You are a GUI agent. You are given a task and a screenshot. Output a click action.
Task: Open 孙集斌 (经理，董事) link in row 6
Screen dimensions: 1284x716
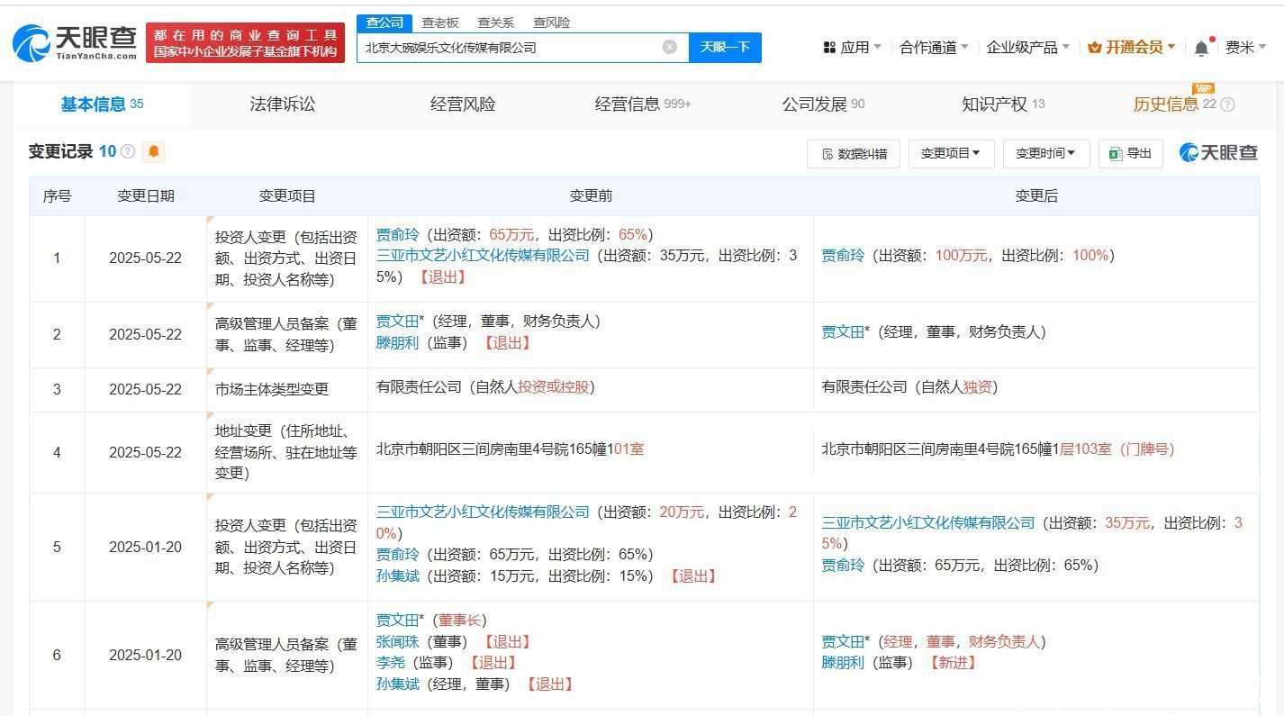pyautogui.click(x=398, y=684)
